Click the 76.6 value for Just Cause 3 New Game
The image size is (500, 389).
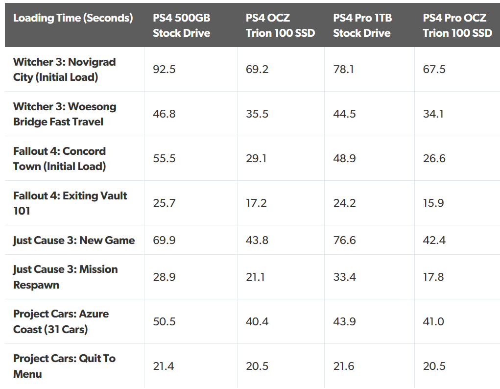tap(344, 240)
